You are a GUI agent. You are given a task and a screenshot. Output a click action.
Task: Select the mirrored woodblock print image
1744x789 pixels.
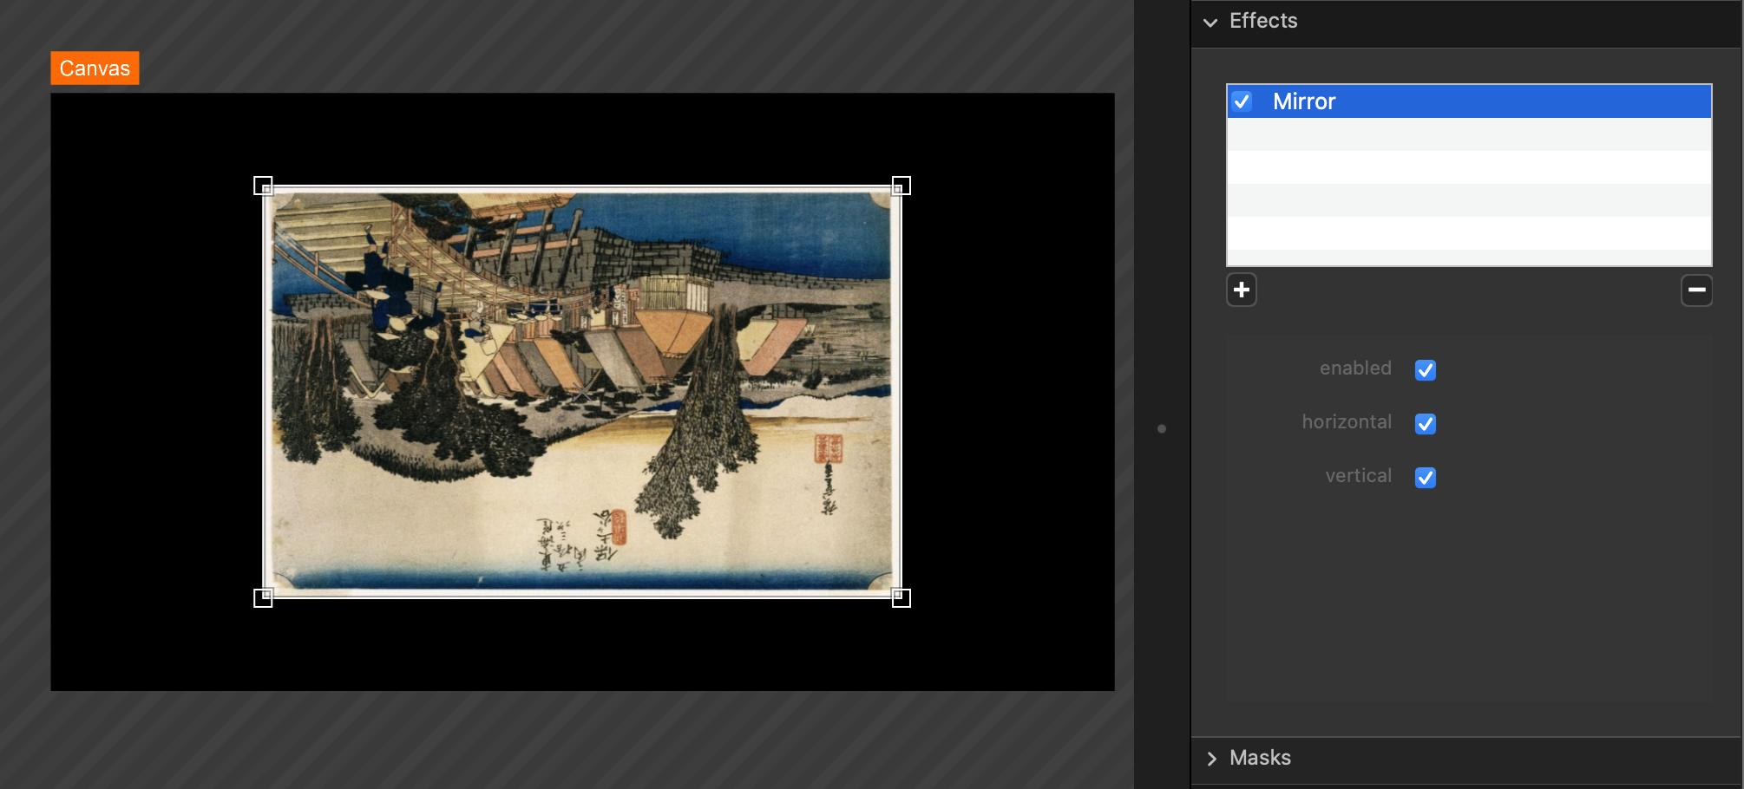click(581, 390)
